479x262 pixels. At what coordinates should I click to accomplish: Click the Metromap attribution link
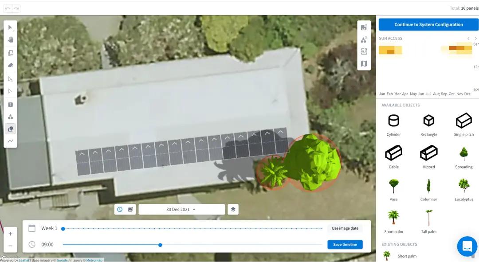[x=94, y=260]
